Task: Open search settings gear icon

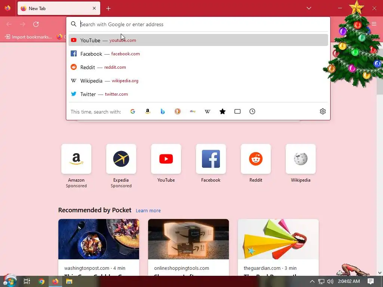Action: point(323,111)
